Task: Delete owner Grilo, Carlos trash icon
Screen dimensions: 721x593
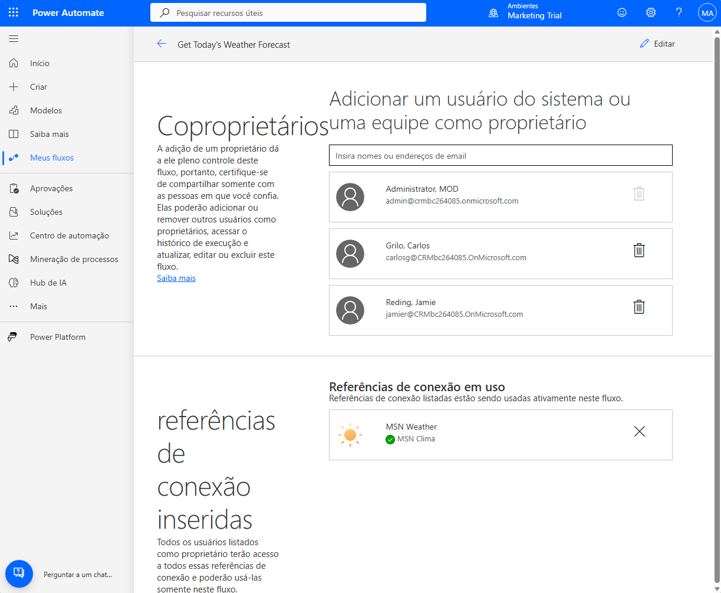Action: point(639,250)
